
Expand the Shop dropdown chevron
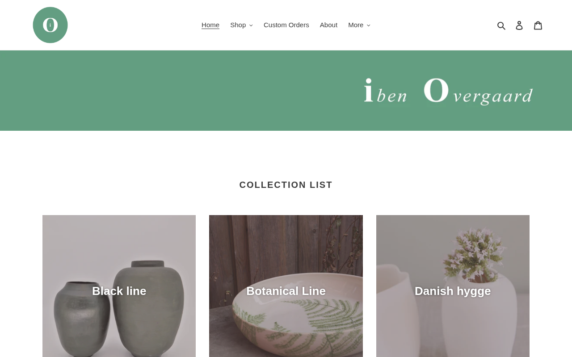coord(251,25)
